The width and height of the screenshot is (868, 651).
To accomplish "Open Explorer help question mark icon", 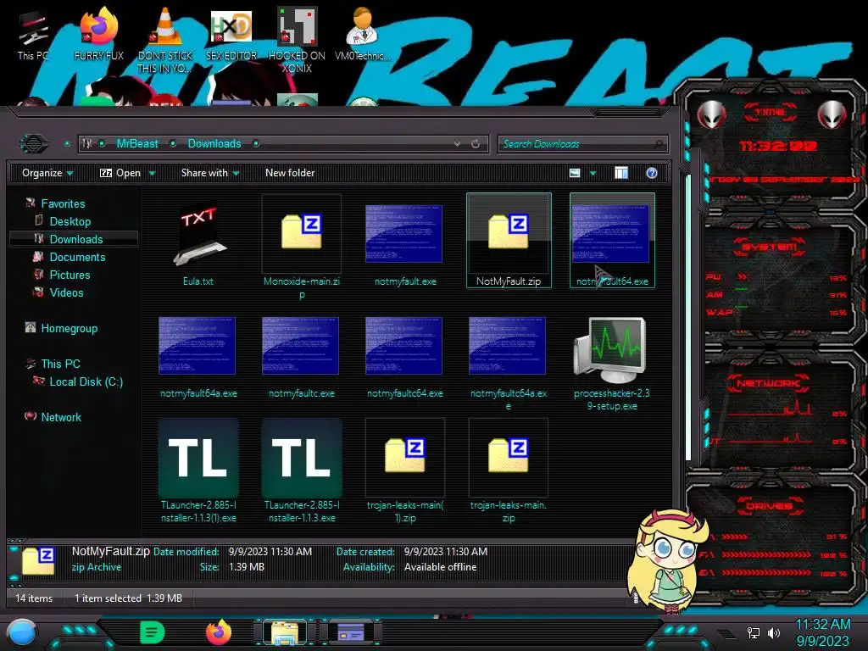I will pos(652,173).
